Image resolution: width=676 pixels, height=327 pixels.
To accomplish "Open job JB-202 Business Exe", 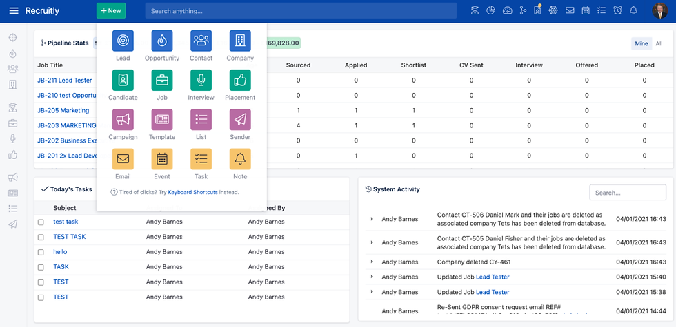I will (67, 140).
